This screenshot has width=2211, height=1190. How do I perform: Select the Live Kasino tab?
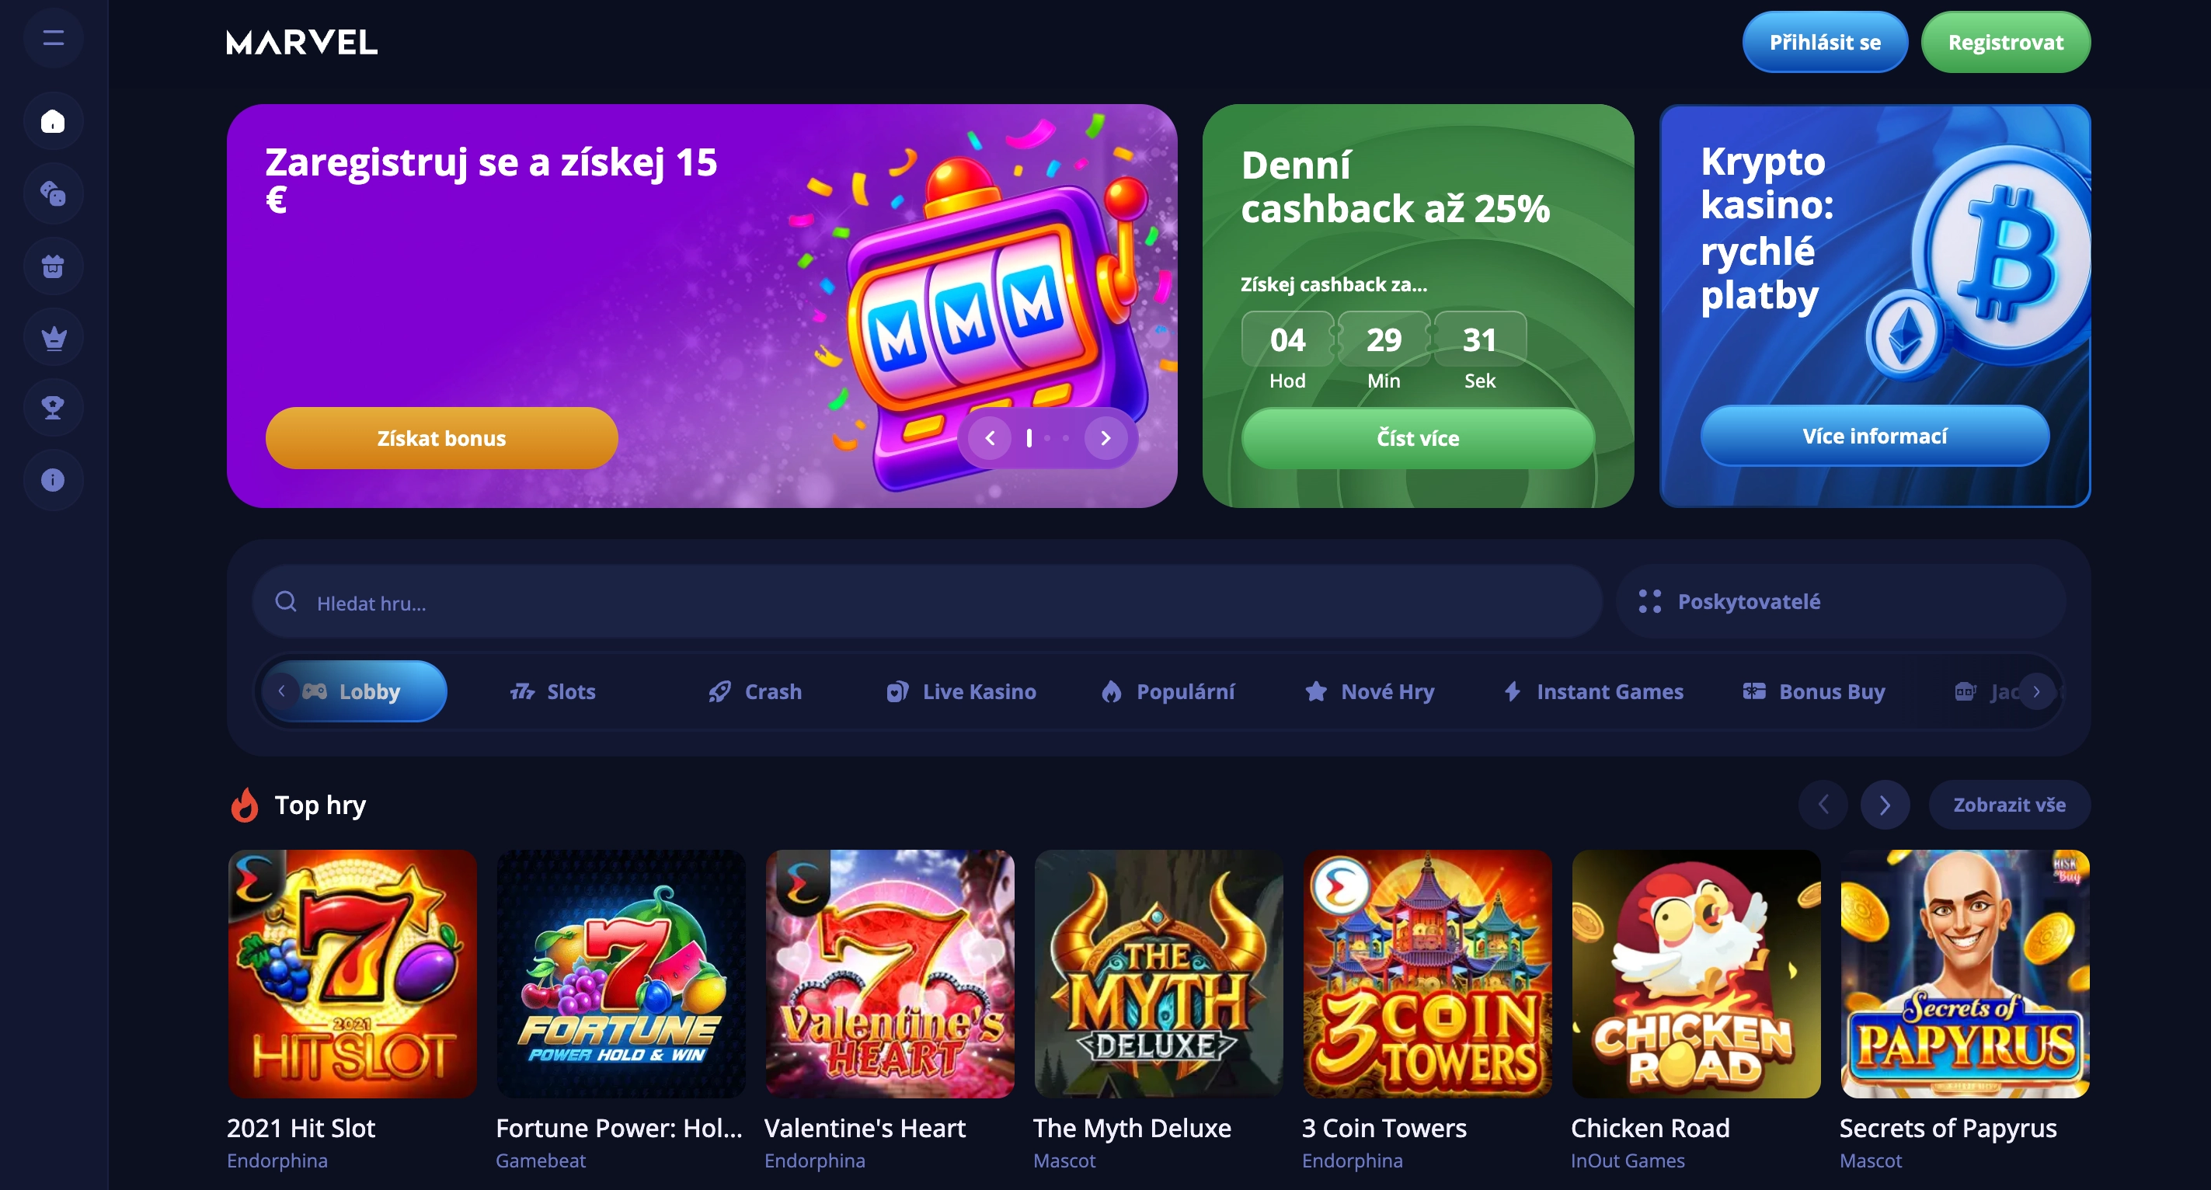(960, 691)
